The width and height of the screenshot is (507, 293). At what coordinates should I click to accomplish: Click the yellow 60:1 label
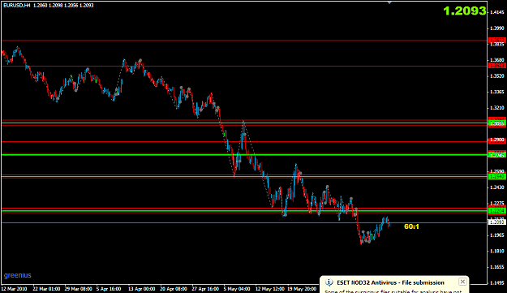(x=411, y=226)
